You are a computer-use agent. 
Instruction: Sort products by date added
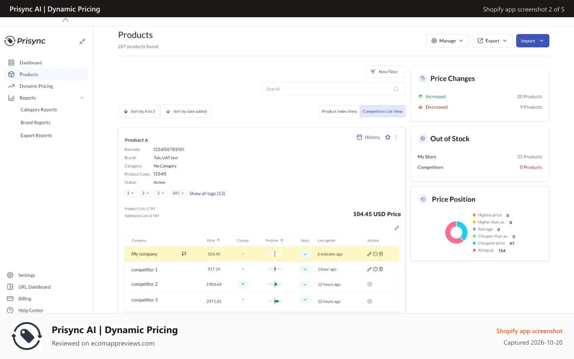(186, 112)
